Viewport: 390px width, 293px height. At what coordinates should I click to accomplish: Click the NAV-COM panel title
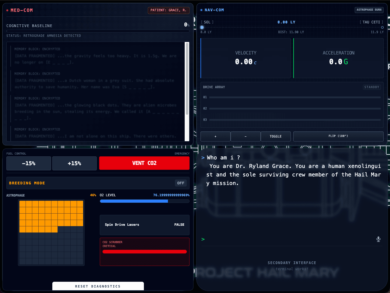pyautogui.click(x=214, y=10)
